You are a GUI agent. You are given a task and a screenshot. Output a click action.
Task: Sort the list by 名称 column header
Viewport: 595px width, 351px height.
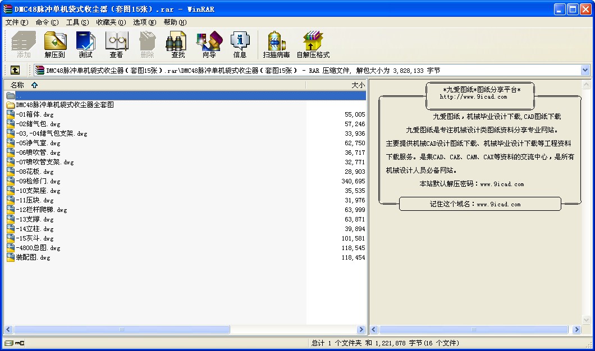point(17,85)
